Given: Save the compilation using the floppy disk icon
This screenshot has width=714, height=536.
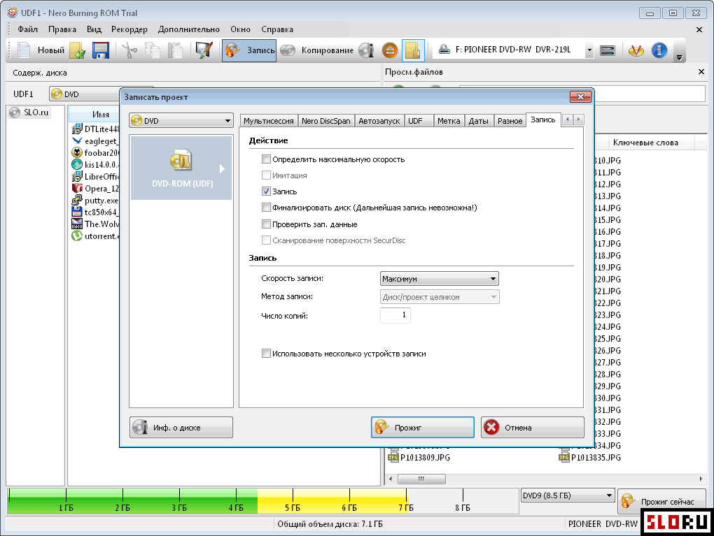Looking at the screenshot, I should click(101, 50).
